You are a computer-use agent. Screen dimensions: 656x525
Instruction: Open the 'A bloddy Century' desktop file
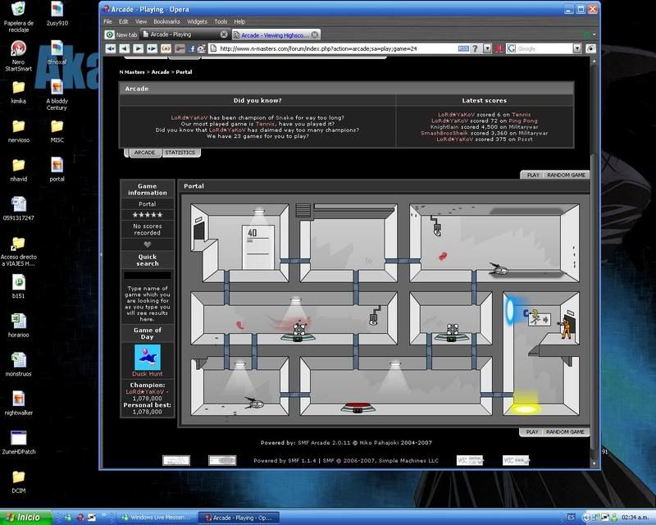57,95
